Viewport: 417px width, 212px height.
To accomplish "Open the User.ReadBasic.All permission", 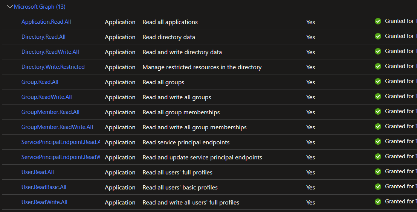I will [44, 187].
